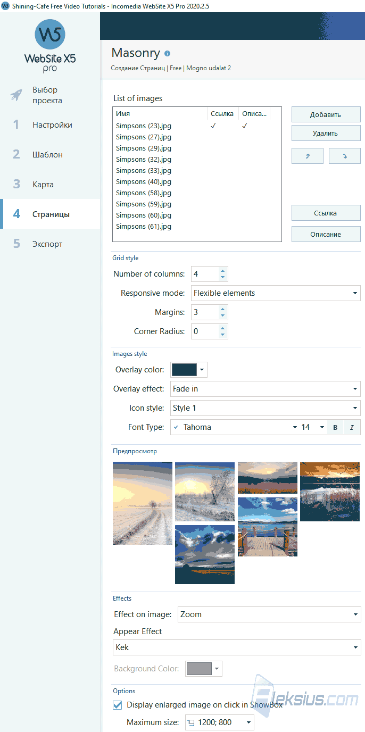Move selected image down in list
Viewport: 365px width, 732px height.
345,156
